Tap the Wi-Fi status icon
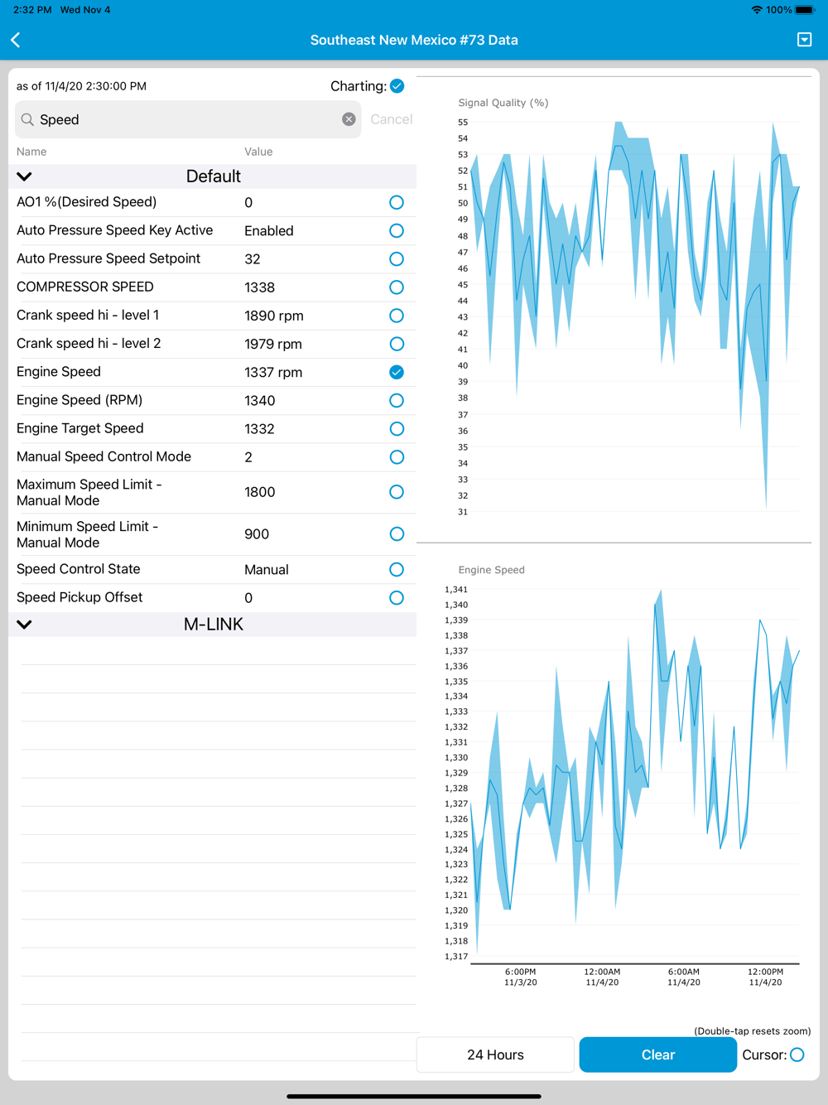 point(756,10)
